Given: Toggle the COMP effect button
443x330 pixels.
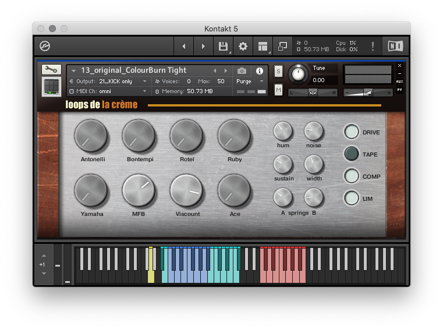Looking at the screenshot, I should tap(352, 176).
